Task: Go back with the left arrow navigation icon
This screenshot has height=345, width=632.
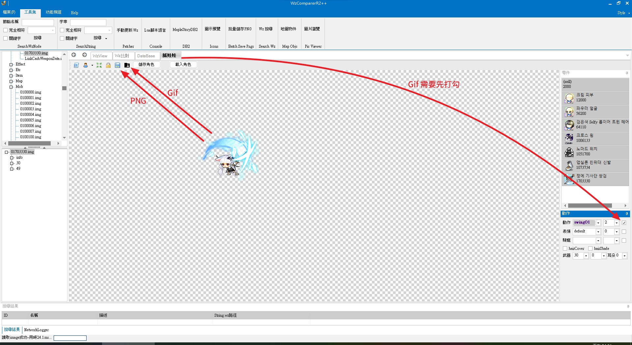Action: pyautogui.click(x=74, y=55)
